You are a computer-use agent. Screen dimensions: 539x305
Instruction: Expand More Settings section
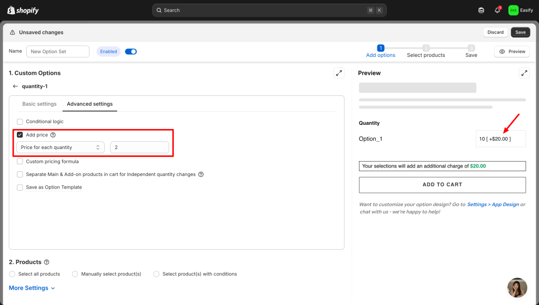point(32,288)
